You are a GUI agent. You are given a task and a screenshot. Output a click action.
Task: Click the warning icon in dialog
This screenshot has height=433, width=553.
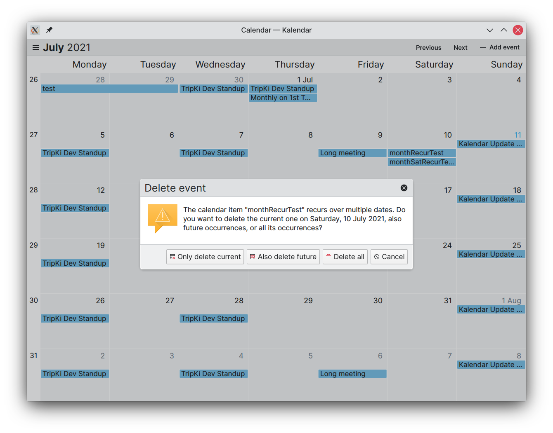[163, 218]
